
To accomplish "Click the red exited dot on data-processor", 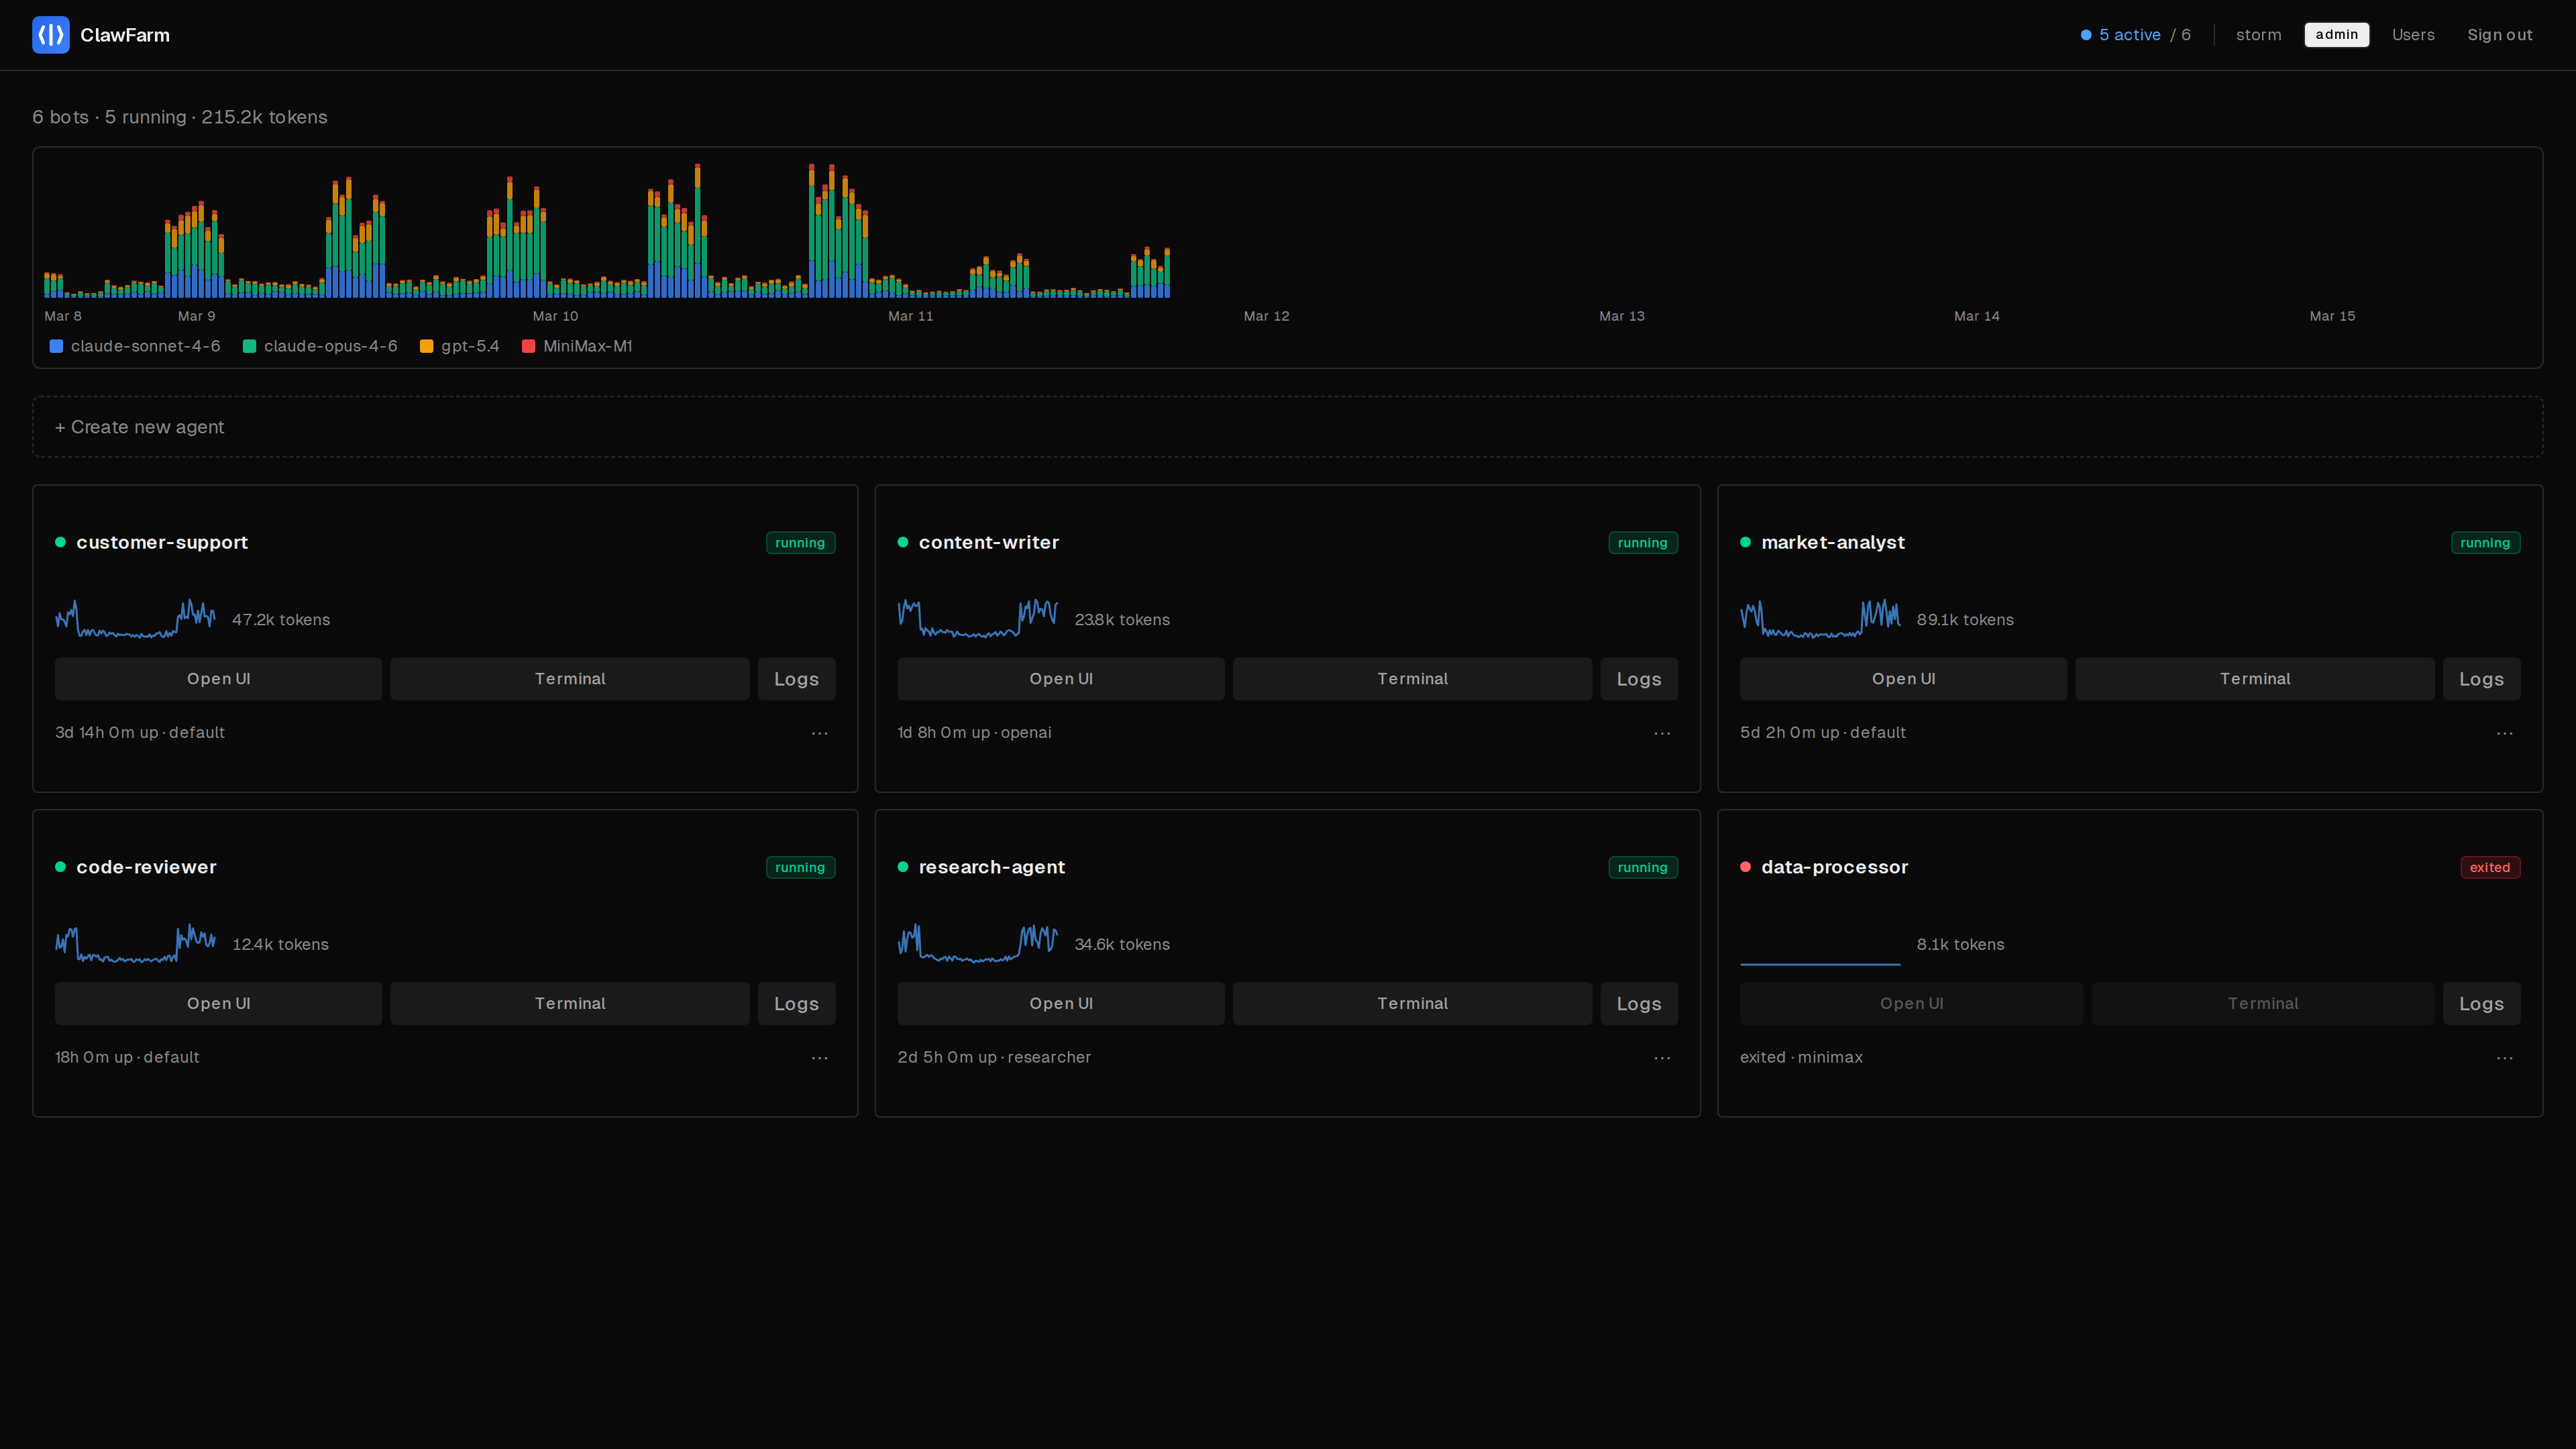I will [1746, 867].
